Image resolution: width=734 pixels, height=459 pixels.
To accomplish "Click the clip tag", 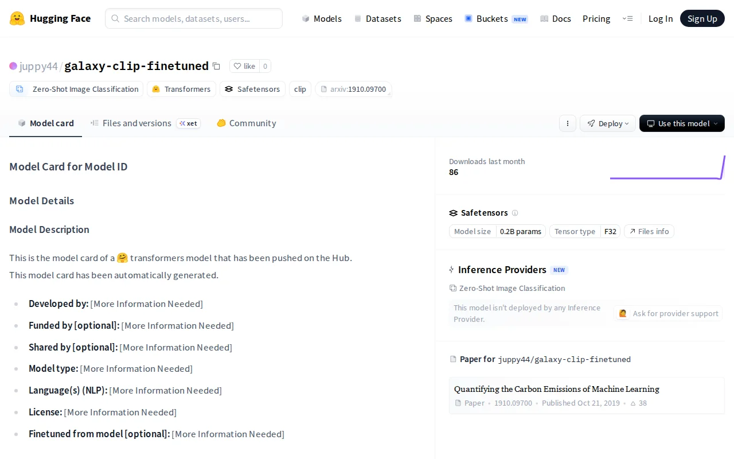I will tap(300, 89).
